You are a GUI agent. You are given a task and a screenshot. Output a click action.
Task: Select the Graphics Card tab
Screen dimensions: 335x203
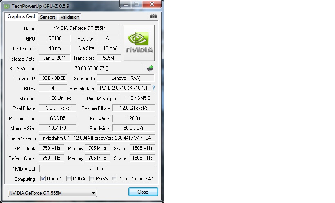(x=21, y=16)
